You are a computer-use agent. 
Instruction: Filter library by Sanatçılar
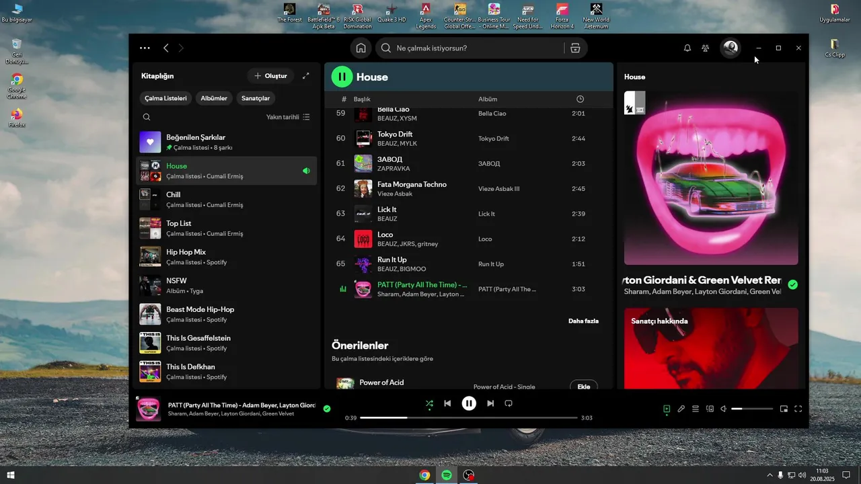click(x=256, y=98)
